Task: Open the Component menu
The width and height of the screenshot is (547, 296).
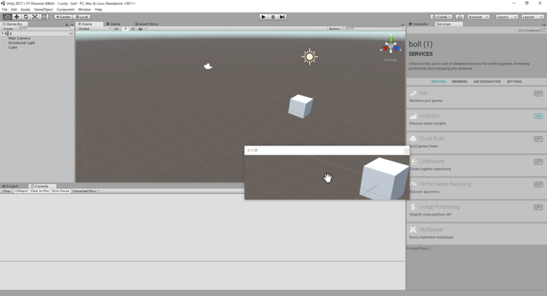Action: 65,10
